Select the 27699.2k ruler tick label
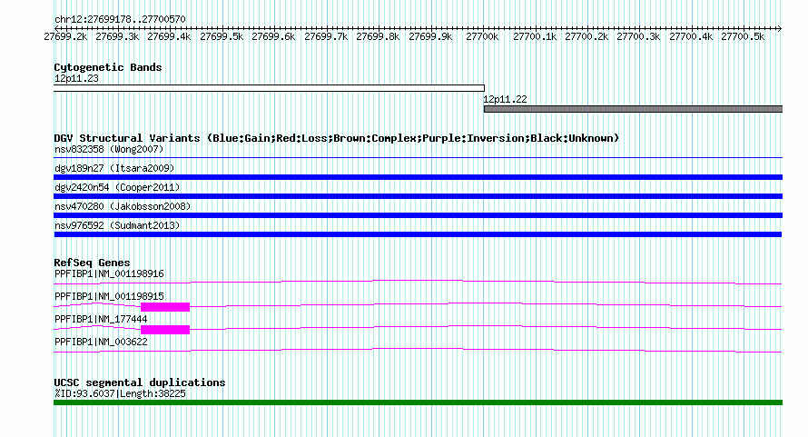This screenshot has height=437, width=808. (x=65, y=36)
